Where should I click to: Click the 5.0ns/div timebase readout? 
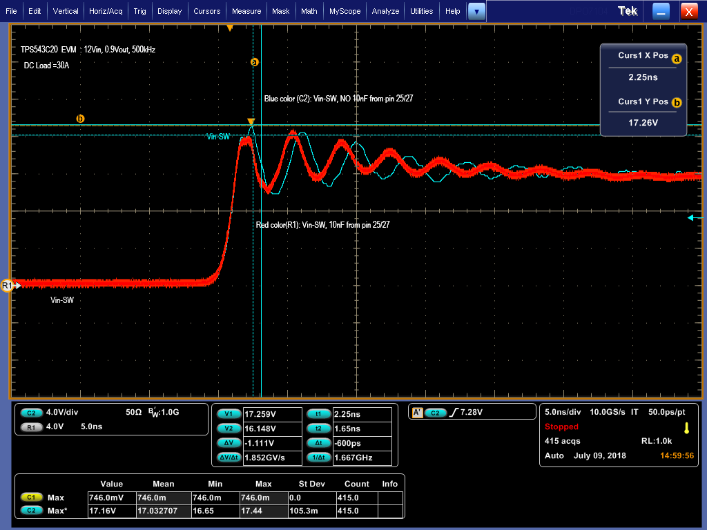[x=563, y=412]
